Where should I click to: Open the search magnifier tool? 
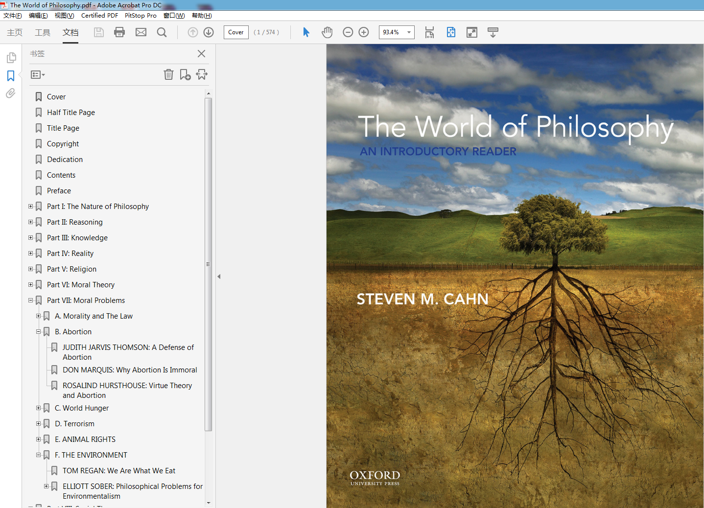[162, 32]
